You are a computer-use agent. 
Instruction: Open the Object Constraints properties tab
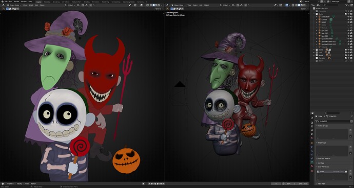312,158
